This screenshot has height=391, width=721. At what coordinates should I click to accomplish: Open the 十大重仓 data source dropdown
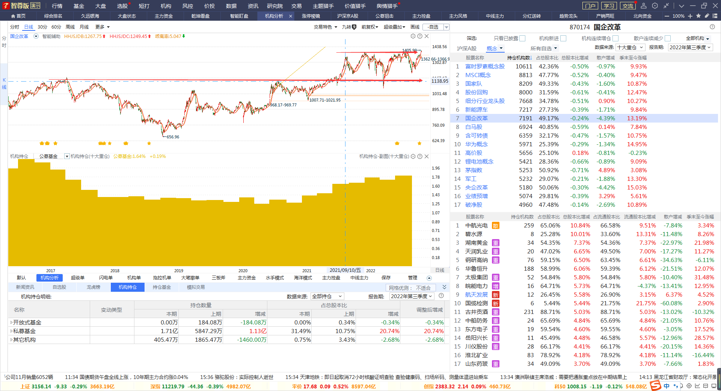click(x=630, y=47)
